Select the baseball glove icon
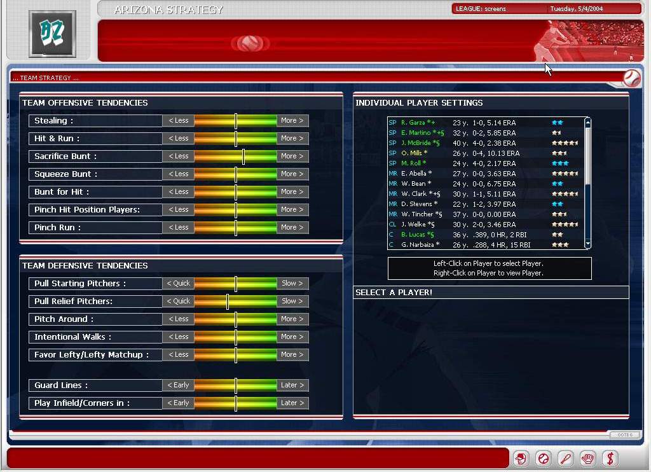 click(x=588, y=458)
